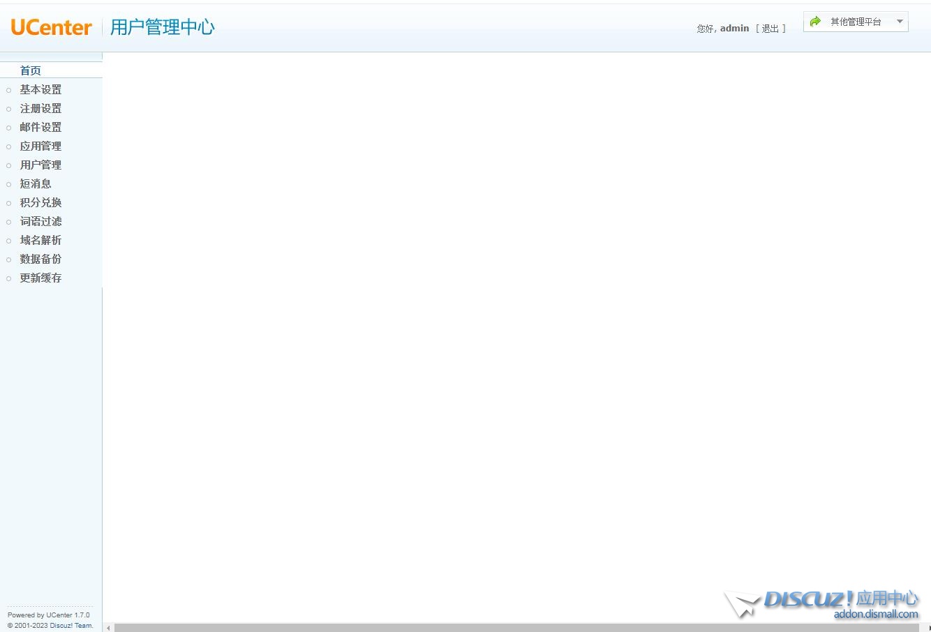Open 用户管理 section
Viewport: 931px width, 632px height.
click(x=40, y=165)
